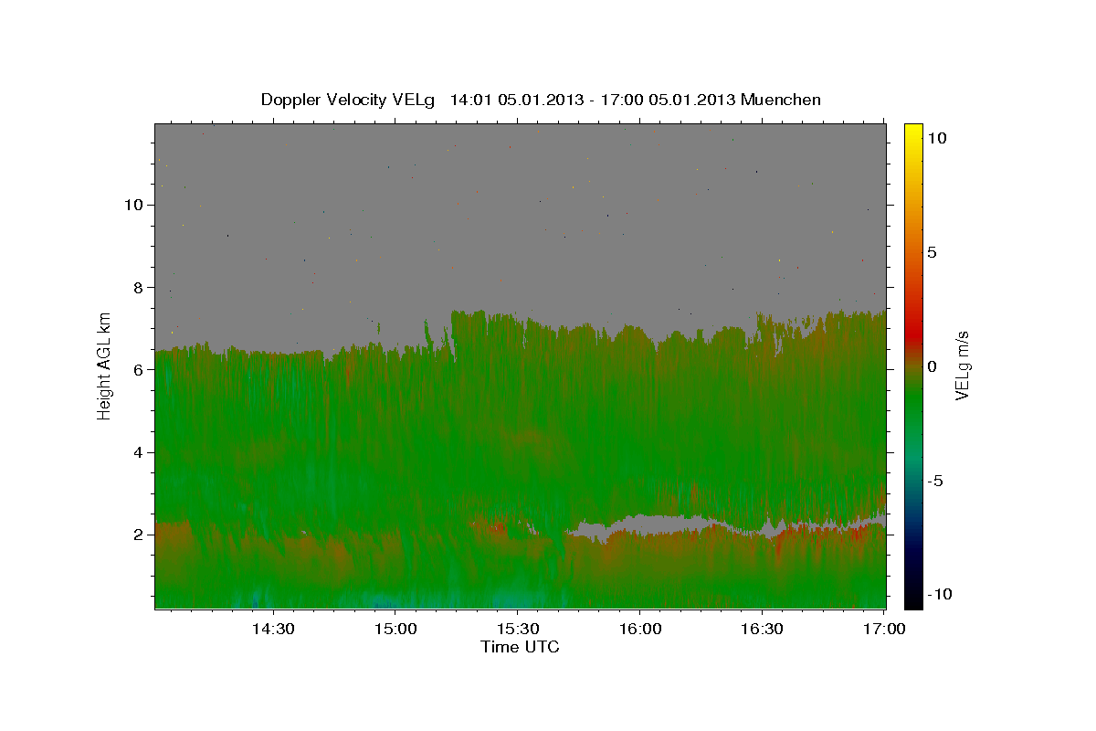Viewport: 1096px width, 731px height.
Task: Click the colorbar tick value 5
Action: coord(932,252)
